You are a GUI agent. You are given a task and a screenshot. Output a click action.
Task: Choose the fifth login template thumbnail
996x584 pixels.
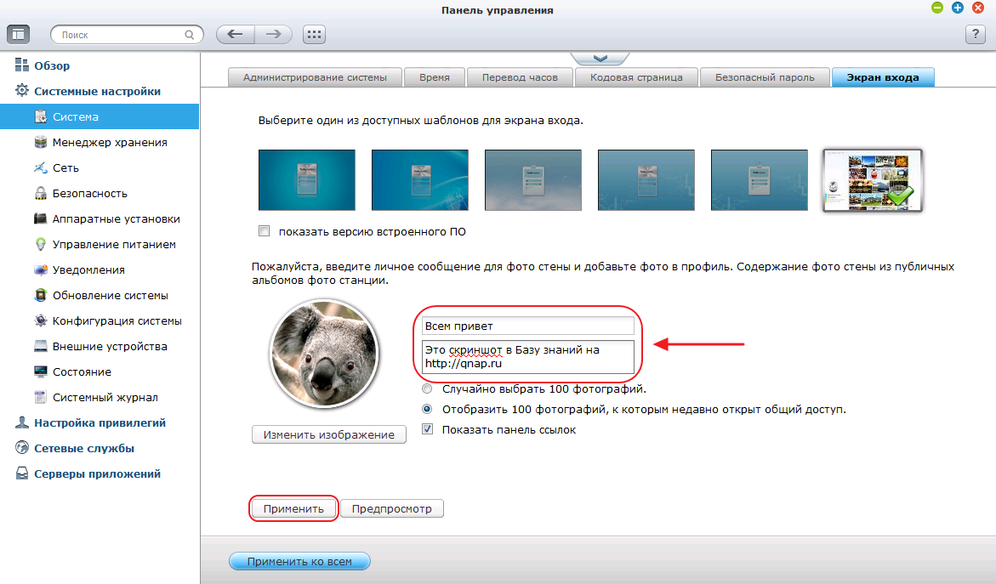pos(759,179)
